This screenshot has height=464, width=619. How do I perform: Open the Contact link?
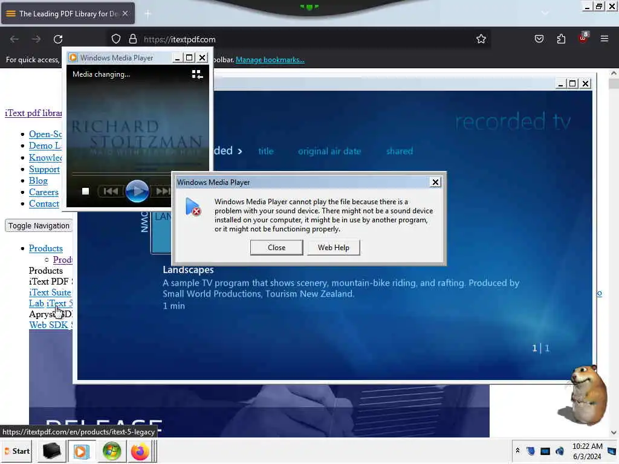(44, 204)
